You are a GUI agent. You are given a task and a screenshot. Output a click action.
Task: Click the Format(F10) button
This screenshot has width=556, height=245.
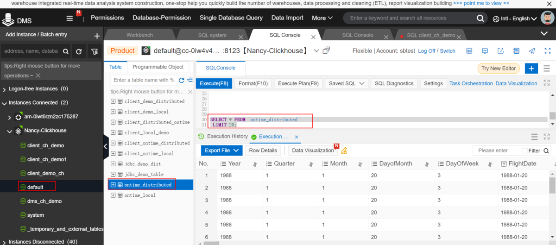(x=253, y=84)
